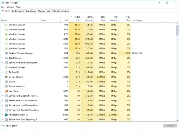The height and width of the screenshot is (130, 179).
Task: Click Diagnostic Policy service host icon
Action: (x=6, y=96)
